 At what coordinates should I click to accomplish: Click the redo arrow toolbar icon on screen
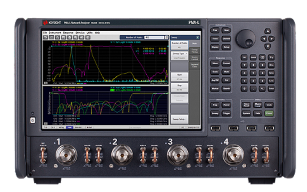coord(51,37)
